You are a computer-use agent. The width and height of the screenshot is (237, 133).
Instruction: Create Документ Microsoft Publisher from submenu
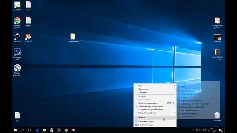198,107
